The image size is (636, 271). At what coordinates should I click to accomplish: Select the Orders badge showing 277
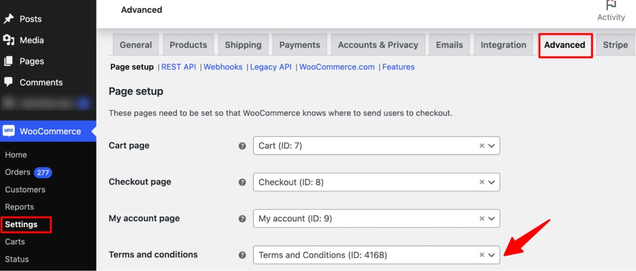43,173
